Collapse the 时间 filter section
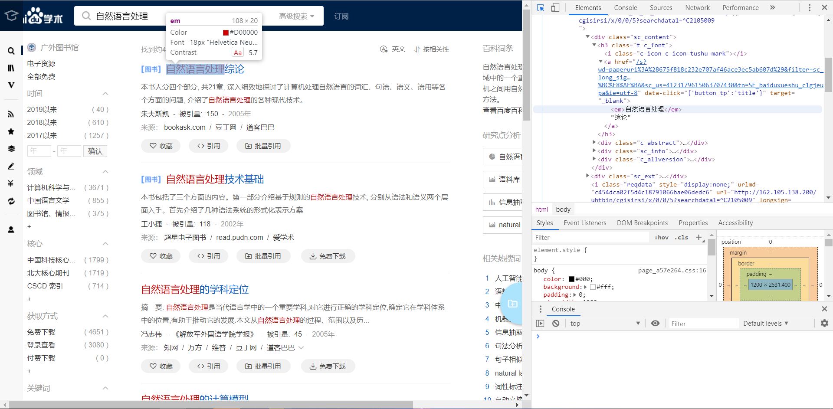Image resolution: width=833 pixels, height=409 pixels. (x=105, y=94)
